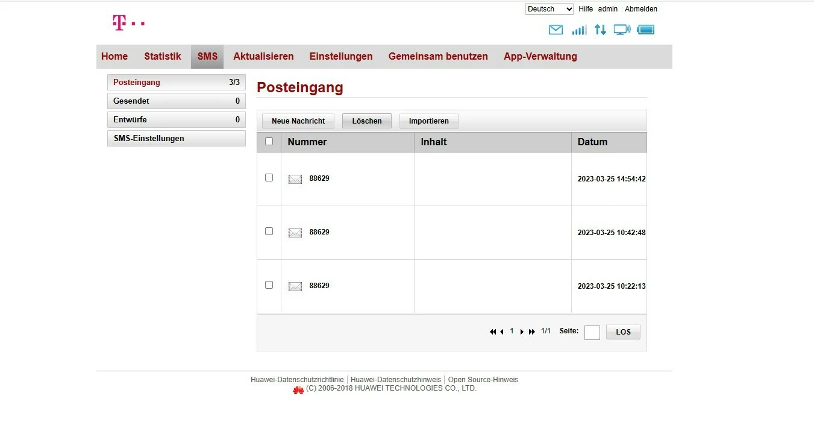Click the battery status icon
This screenshot has height=434, width=814.
tap(645, 30)
